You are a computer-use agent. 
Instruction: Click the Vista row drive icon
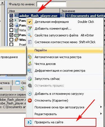click(x=17, y=30)
